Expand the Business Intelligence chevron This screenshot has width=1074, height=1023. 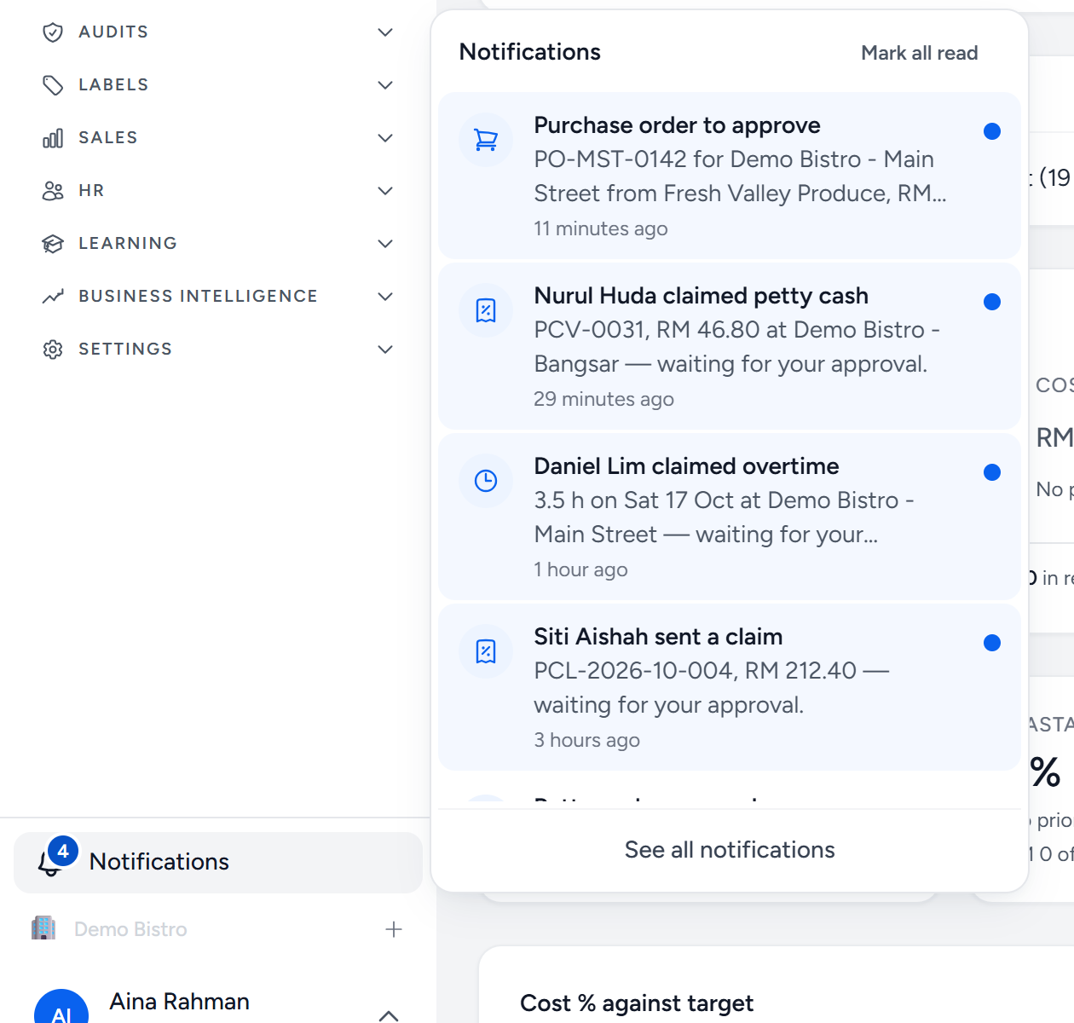385,297
